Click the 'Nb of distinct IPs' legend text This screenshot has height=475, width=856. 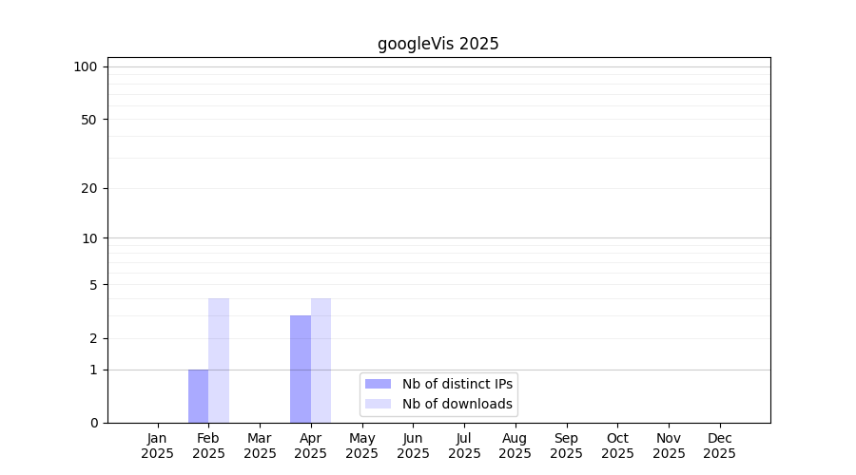[457, 384]
